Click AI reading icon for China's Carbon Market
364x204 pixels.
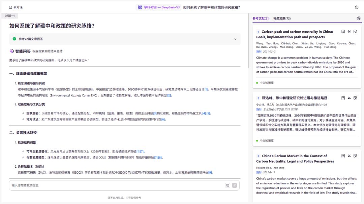[x=355, y=156]
